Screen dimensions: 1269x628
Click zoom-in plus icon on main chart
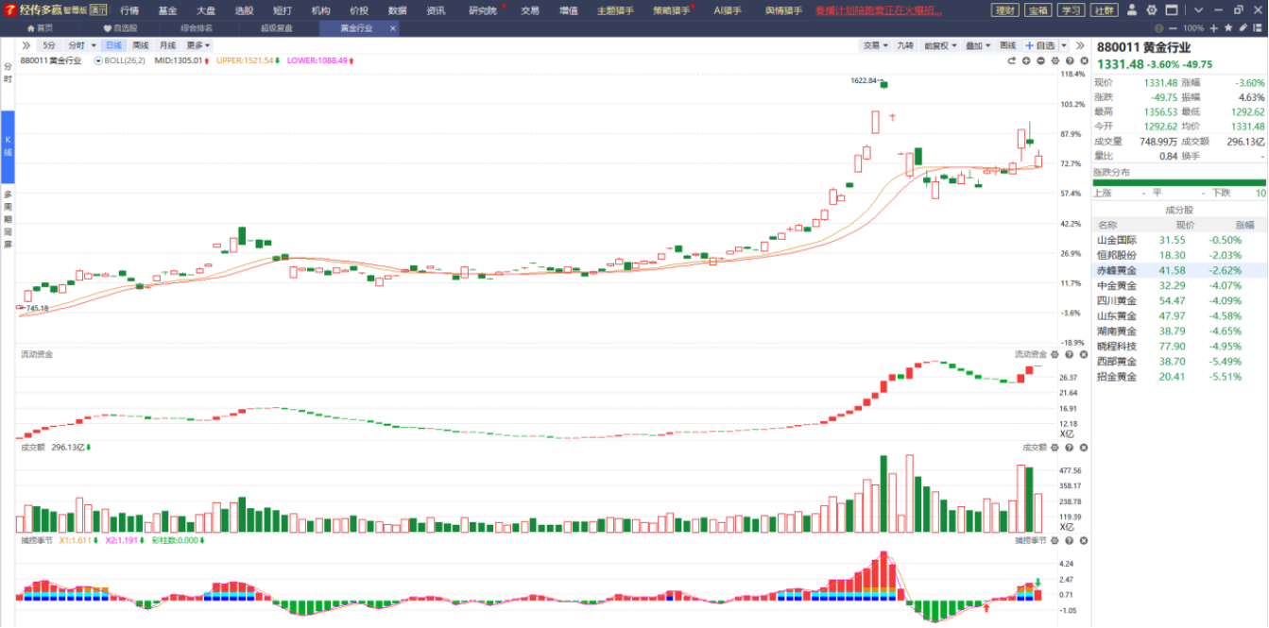coord(1026,60)
